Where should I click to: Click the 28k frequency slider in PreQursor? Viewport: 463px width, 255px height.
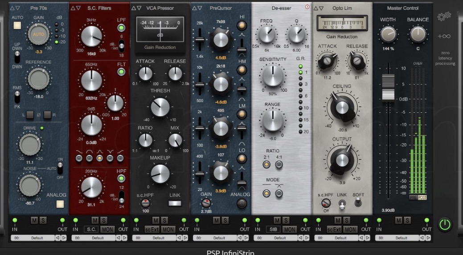click(200, 40)
